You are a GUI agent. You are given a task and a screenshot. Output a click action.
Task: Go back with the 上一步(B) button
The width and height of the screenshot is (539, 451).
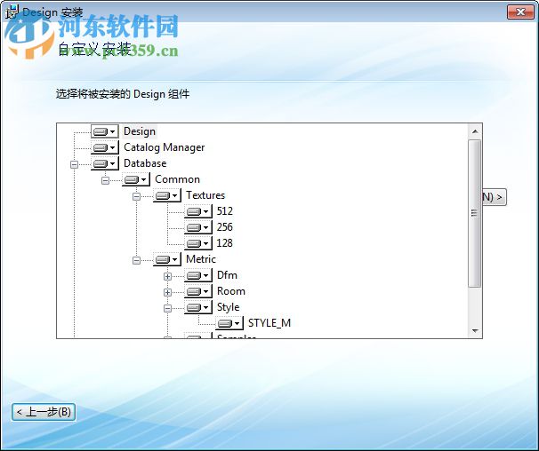click(x=44, y=412)
